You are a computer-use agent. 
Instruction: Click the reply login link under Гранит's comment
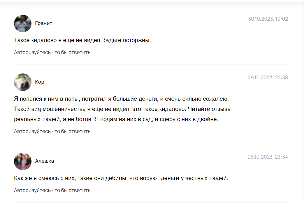(52, 52)
